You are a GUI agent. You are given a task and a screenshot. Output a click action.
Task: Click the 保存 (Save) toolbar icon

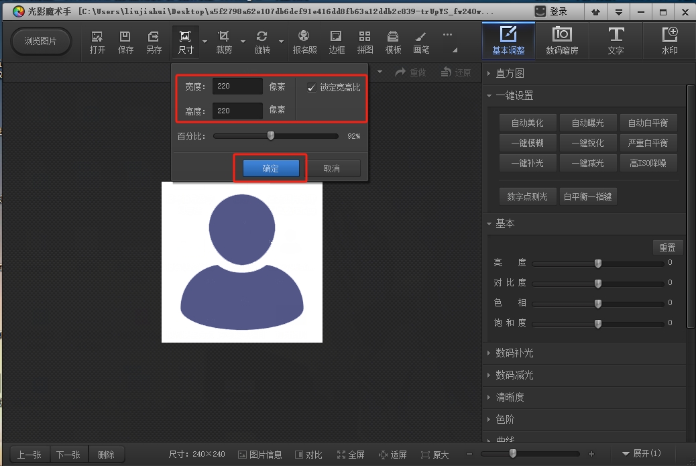click(x=125, y=42)
